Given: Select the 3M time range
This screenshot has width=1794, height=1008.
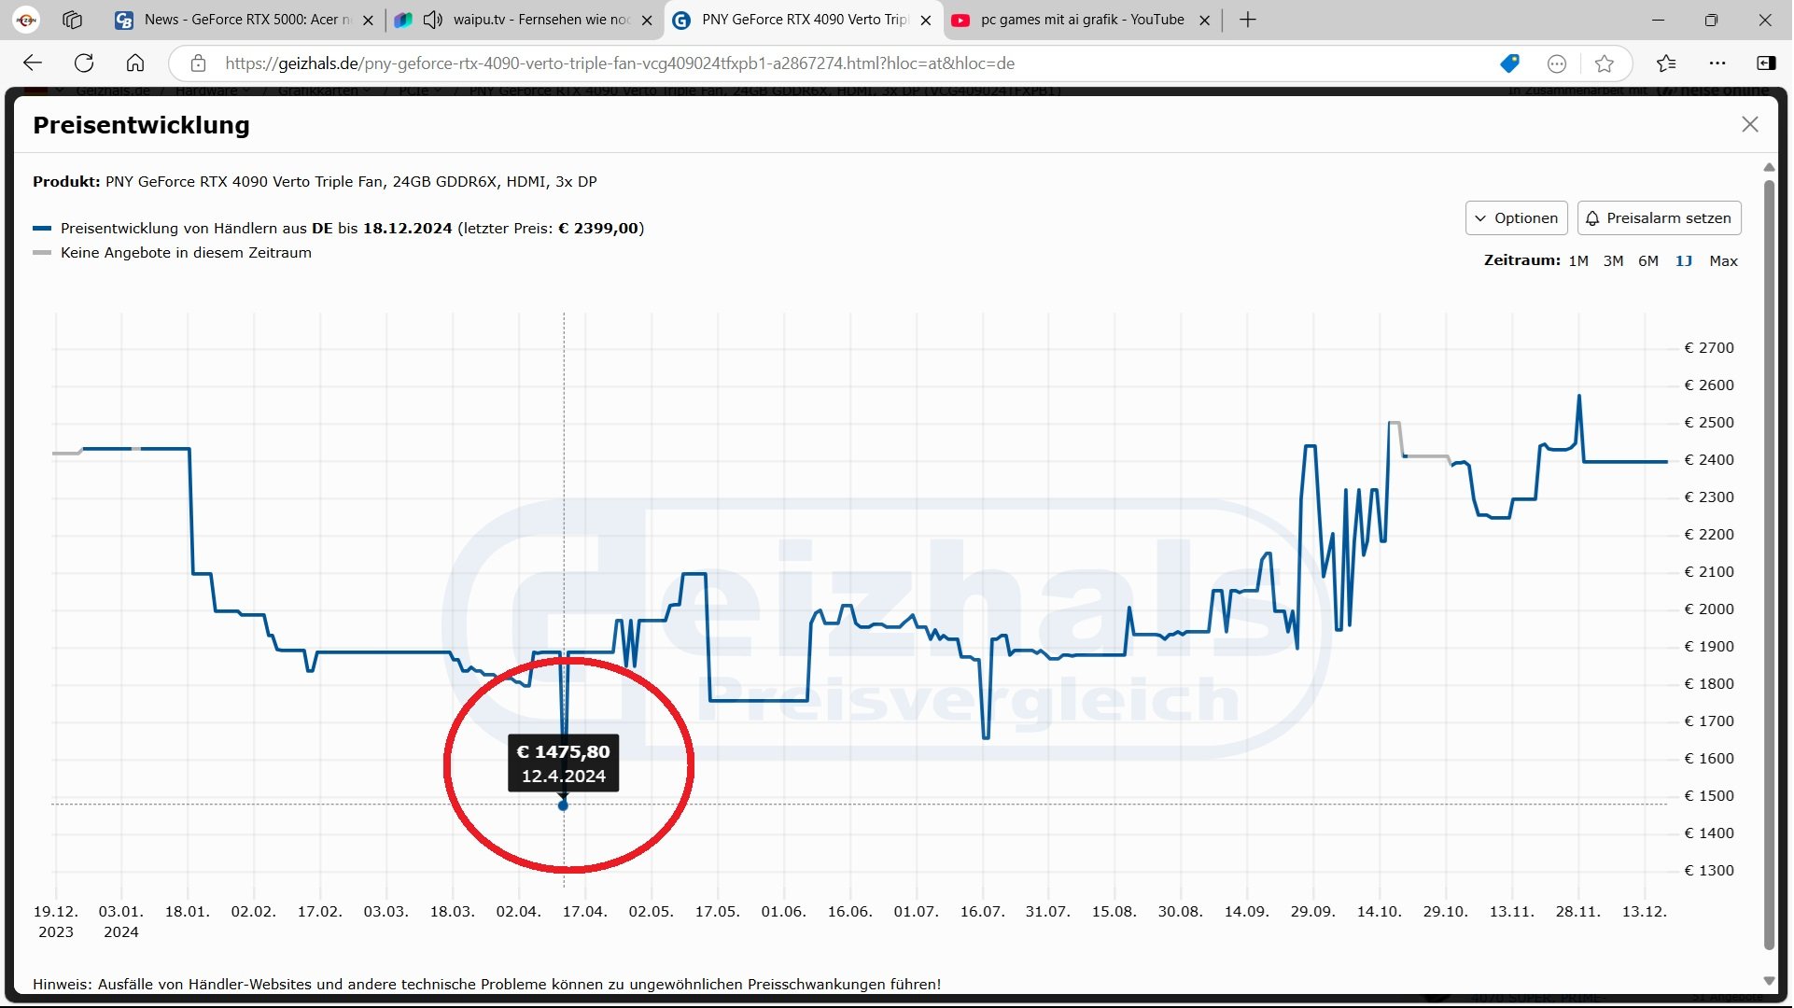Looking at the screenshot, I should 1613,261.
